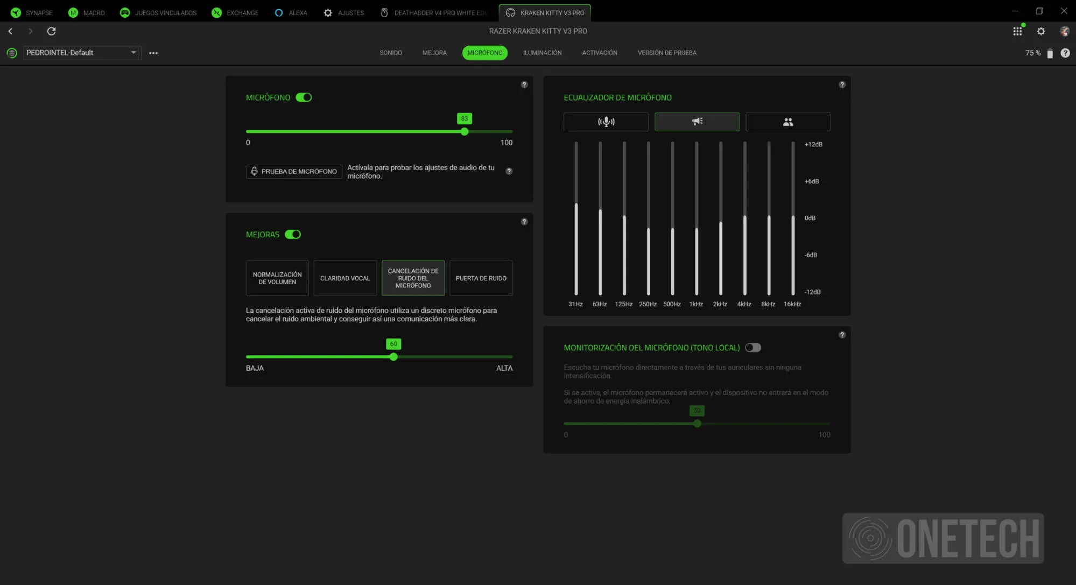Screen dimensions: 1076x585
Task: Toggle the Micrófono switch
Action: pos(304,97)
